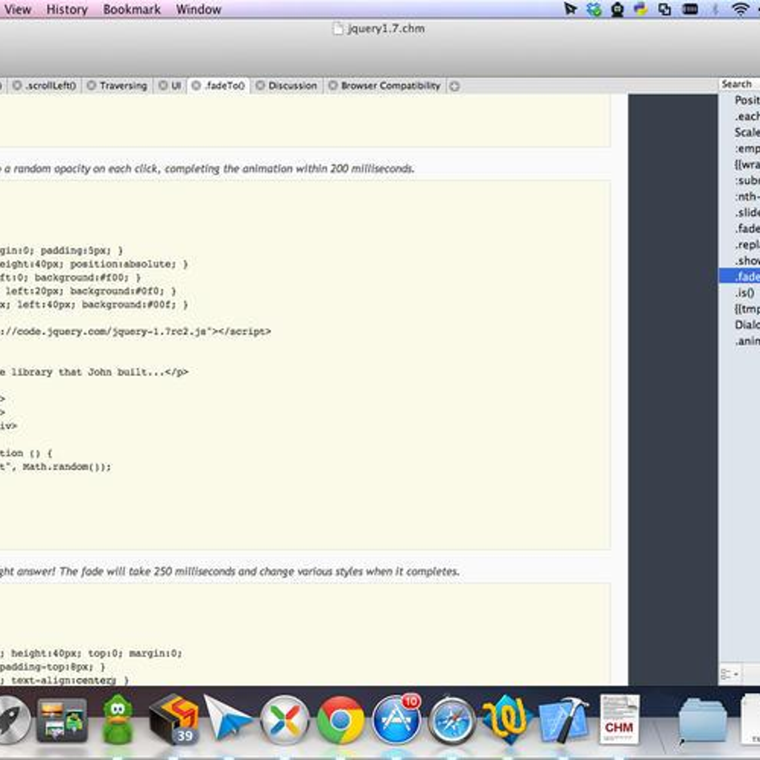The width and height of the screenshot is (760, 760).
Task: Close the Browser Compatibility tab via its icon
Action: pos(333,85)
